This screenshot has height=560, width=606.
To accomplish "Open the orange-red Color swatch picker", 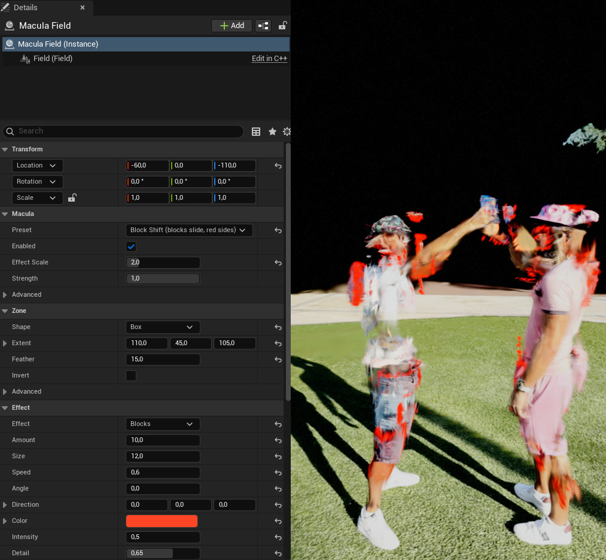I will click(162, 521).
